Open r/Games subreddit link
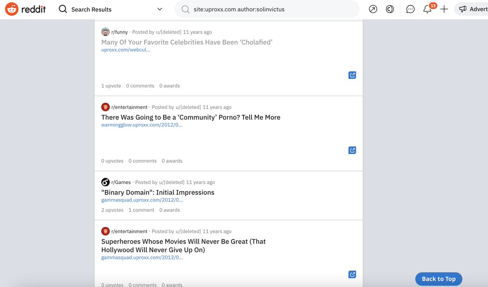Image resolution: width=488 pixels, height=287 pixels. (121, 182)
